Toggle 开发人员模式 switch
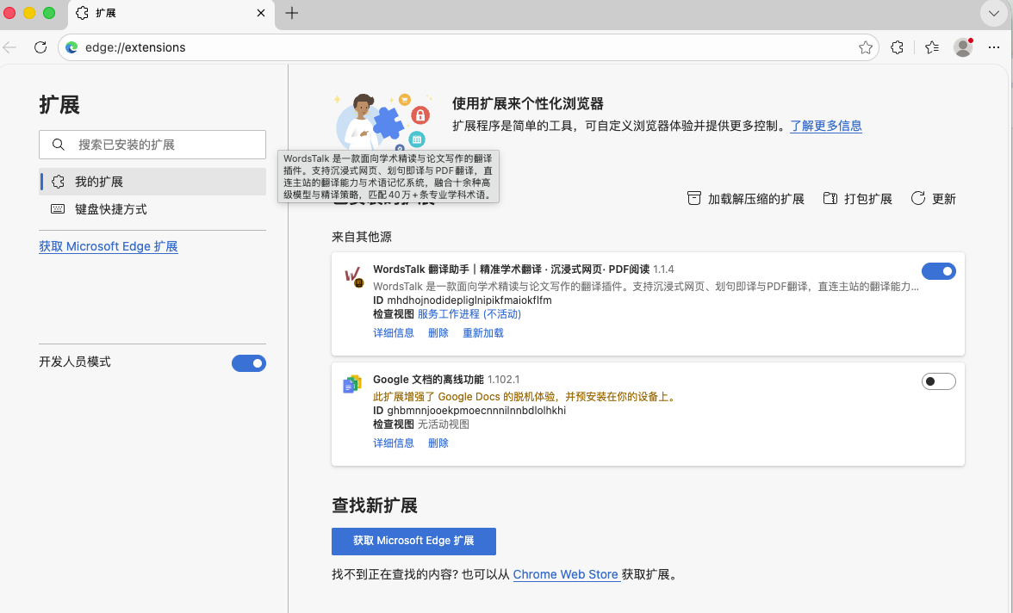Screen dimensions: 1013x613 pyautogui.click(x=249, y=363)
